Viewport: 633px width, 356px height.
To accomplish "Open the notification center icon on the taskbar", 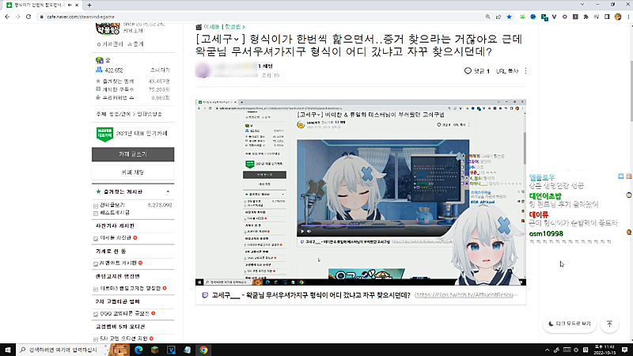I will point(625,350).
